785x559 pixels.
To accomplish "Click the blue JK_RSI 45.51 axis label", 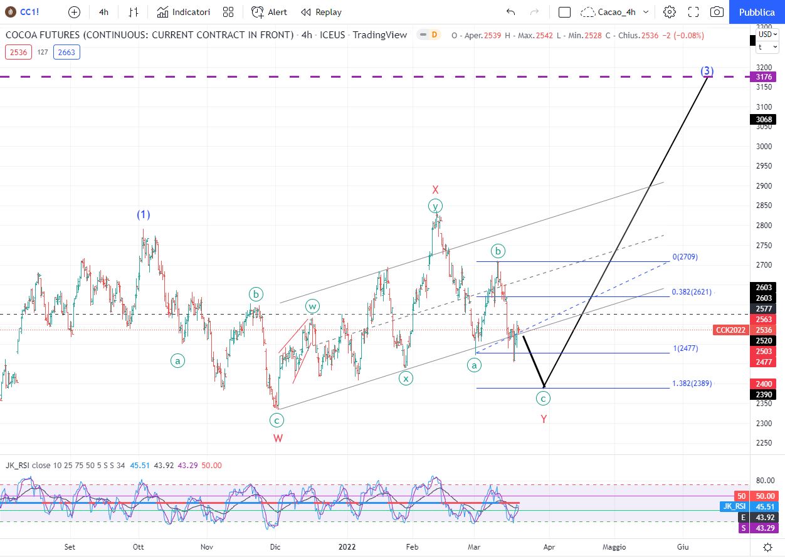I will coord(748,506).
